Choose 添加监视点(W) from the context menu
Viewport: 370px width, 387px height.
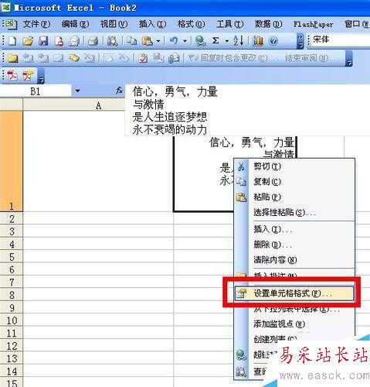pyautogui.click(x=294, y=324)
